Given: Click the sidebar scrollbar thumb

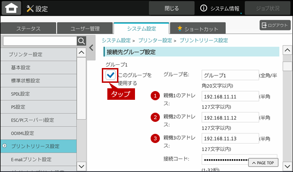Looking at the screenshot, I should pyautogui.click(x=82, y=88).
